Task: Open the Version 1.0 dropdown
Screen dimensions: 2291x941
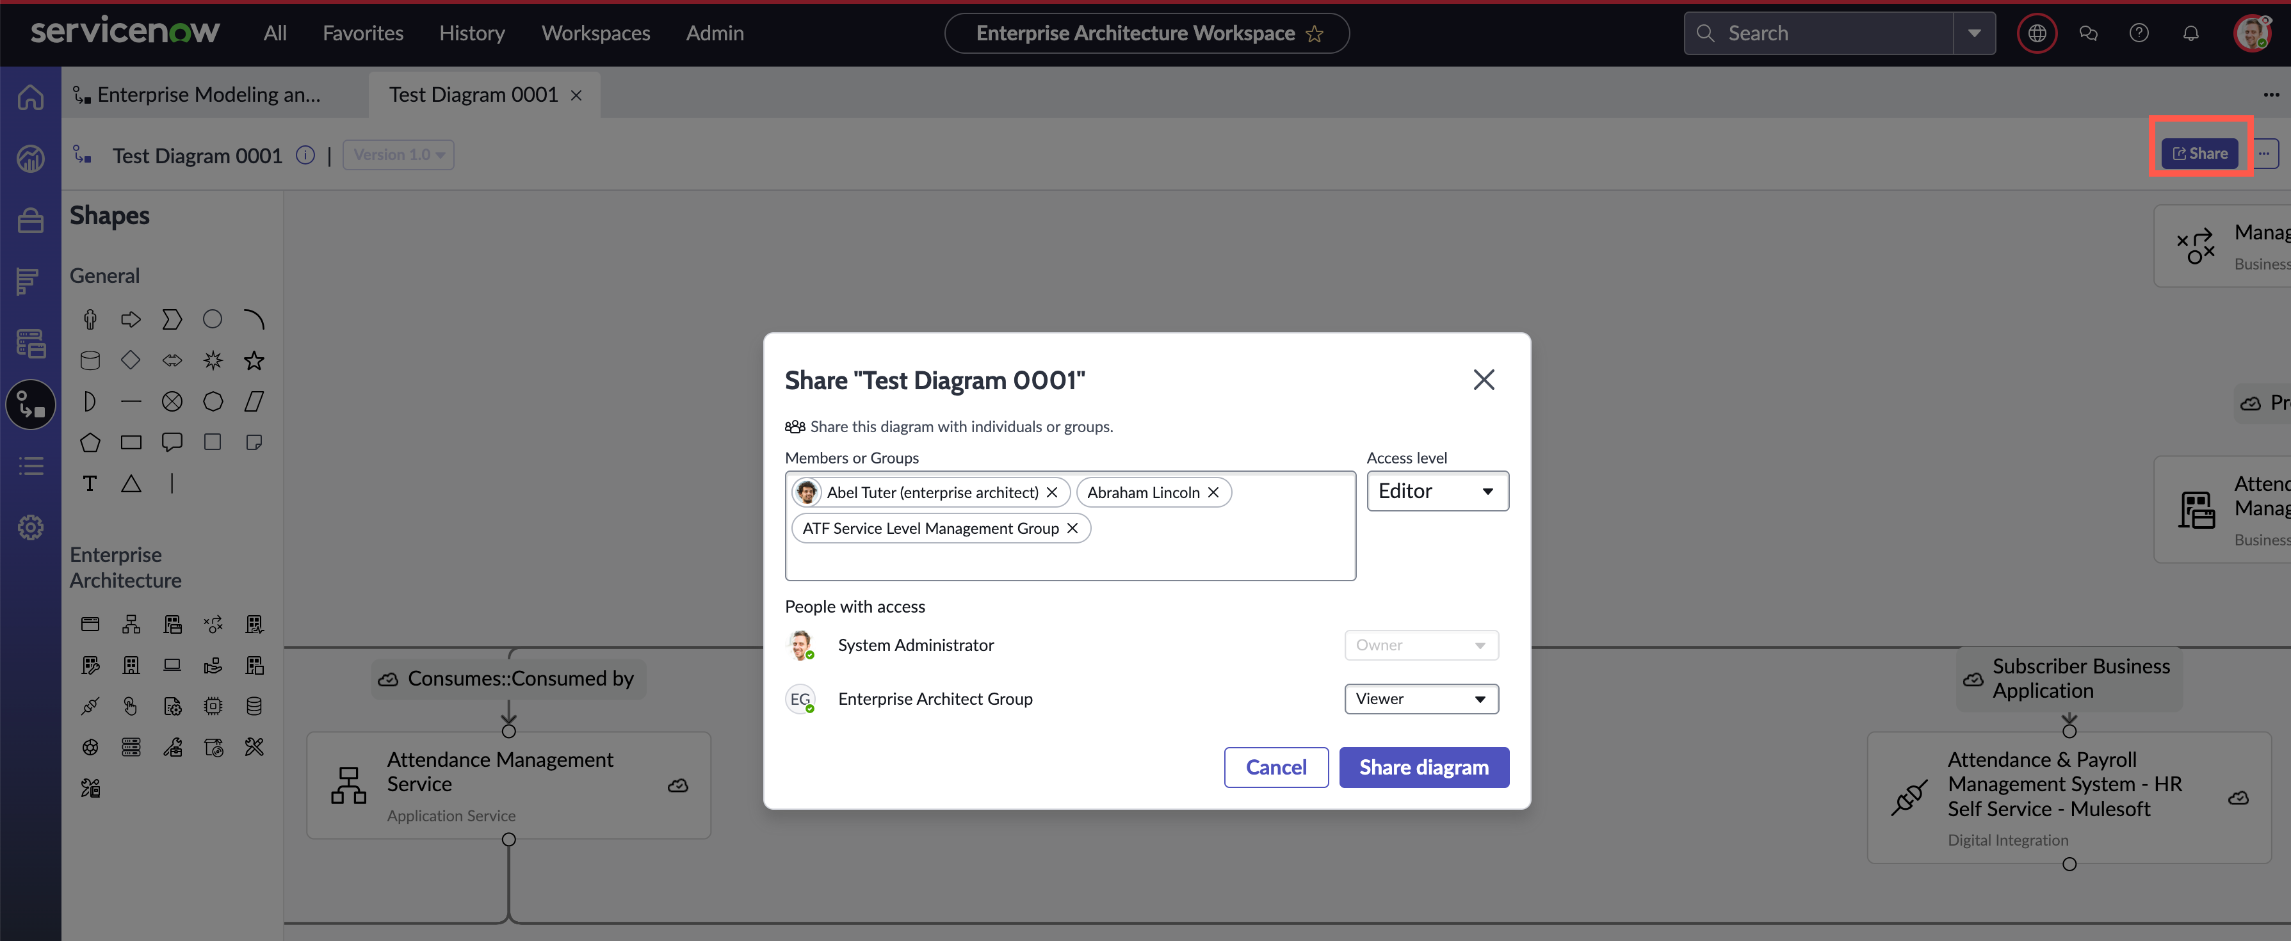Action: (x=398, y=155)
